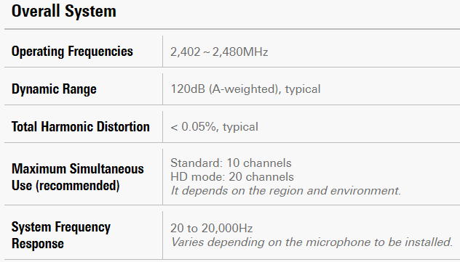Viewport: 460px width, 262px height.
Task: Select the System Frequency Response label
Action: (x=61, y=235)
